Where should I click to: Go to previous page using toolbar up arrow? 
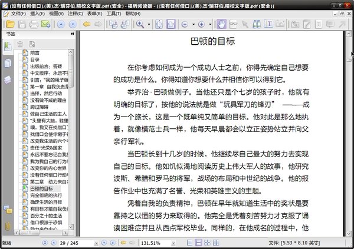(x=61, y=24)
